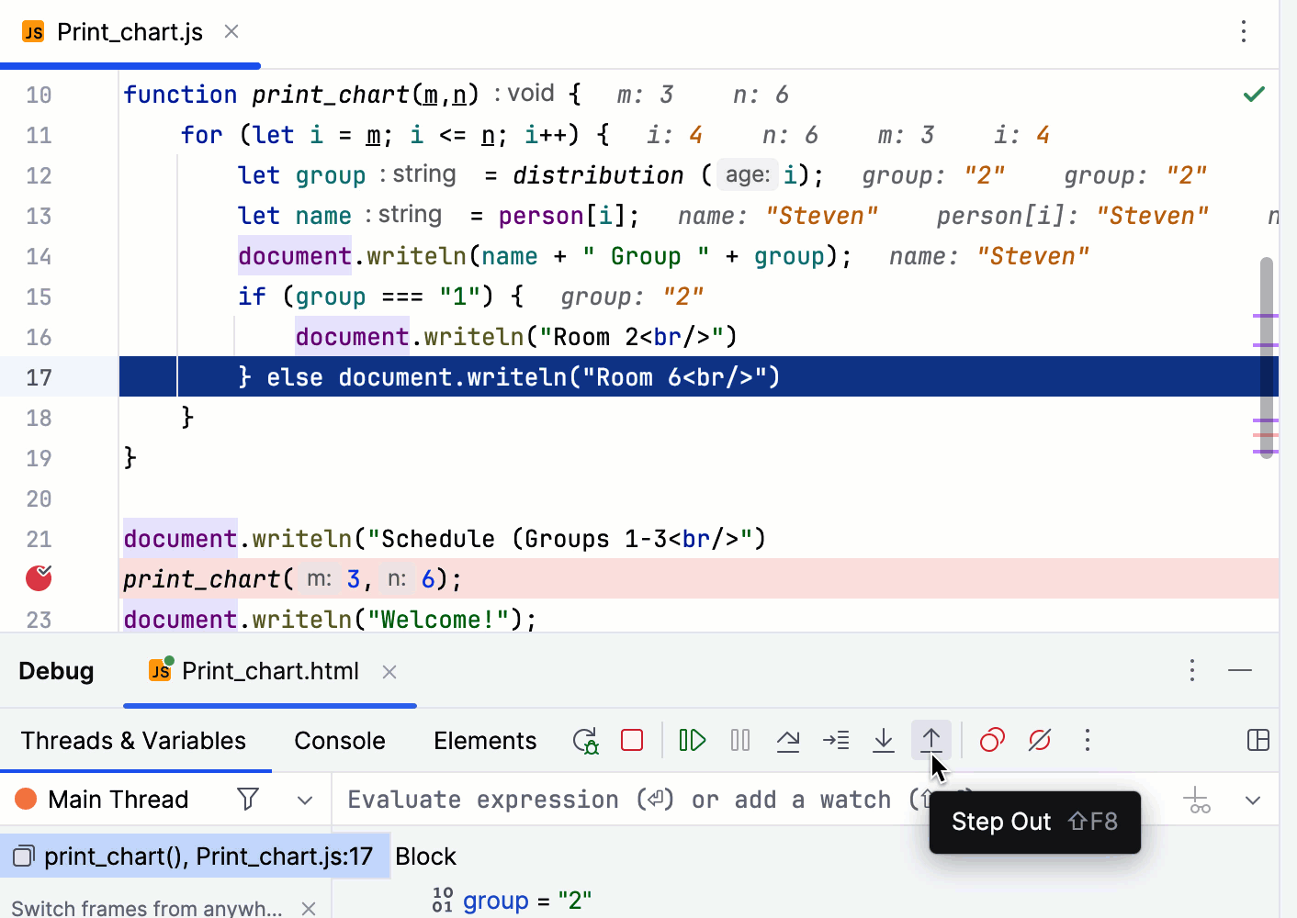Open more debug toolbar actions menu
The width and height of the screenshot is (1297, 918).
coord(1088,740)
